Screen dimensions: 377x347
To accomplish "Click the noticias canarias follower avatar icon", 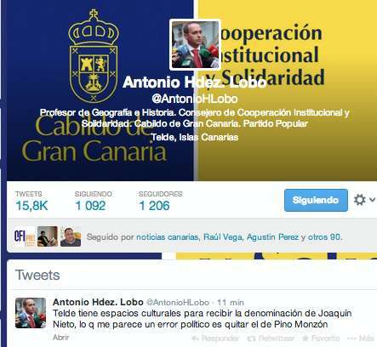I will coord(25,236).
